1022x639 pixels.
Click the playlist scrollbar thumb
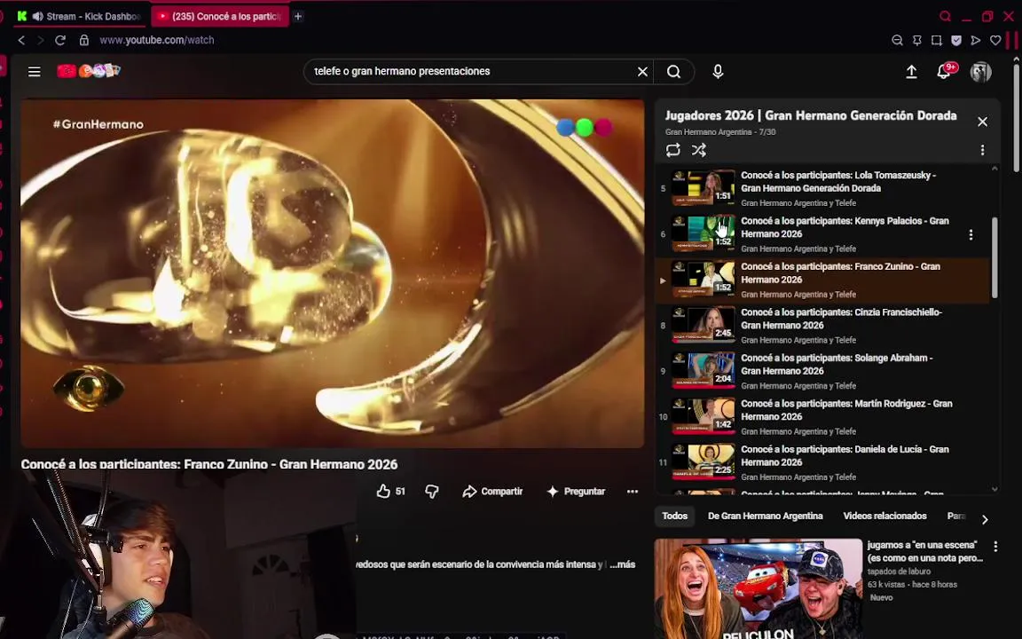click(994, 257)
